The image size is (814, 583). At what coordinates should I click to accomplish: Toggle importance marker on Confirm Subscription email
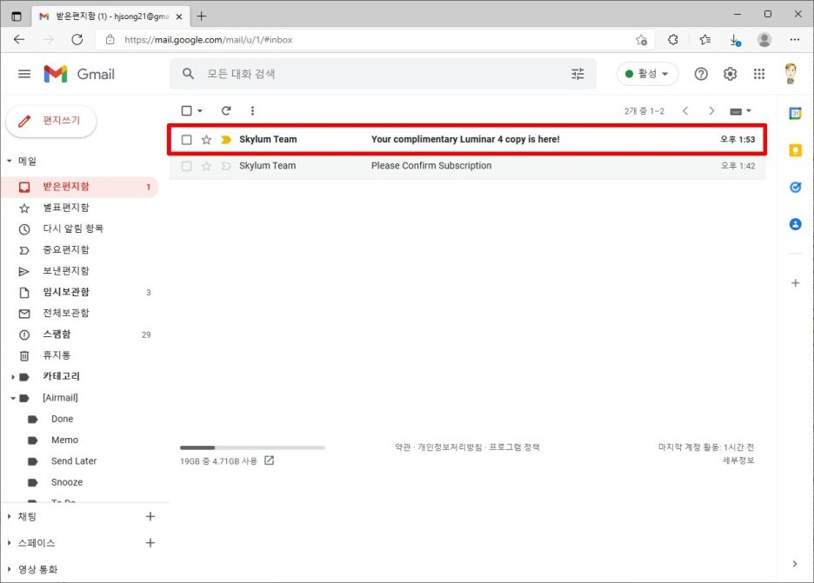tap(226, 166)
